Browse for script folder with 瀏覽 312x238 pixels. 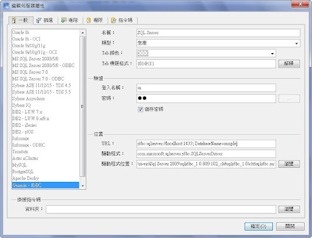[289, 209]
